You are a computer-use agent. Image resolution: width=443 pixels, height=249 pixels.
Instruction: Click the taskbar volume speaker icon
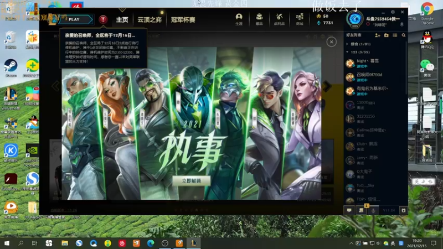click(x=379, y=243)
